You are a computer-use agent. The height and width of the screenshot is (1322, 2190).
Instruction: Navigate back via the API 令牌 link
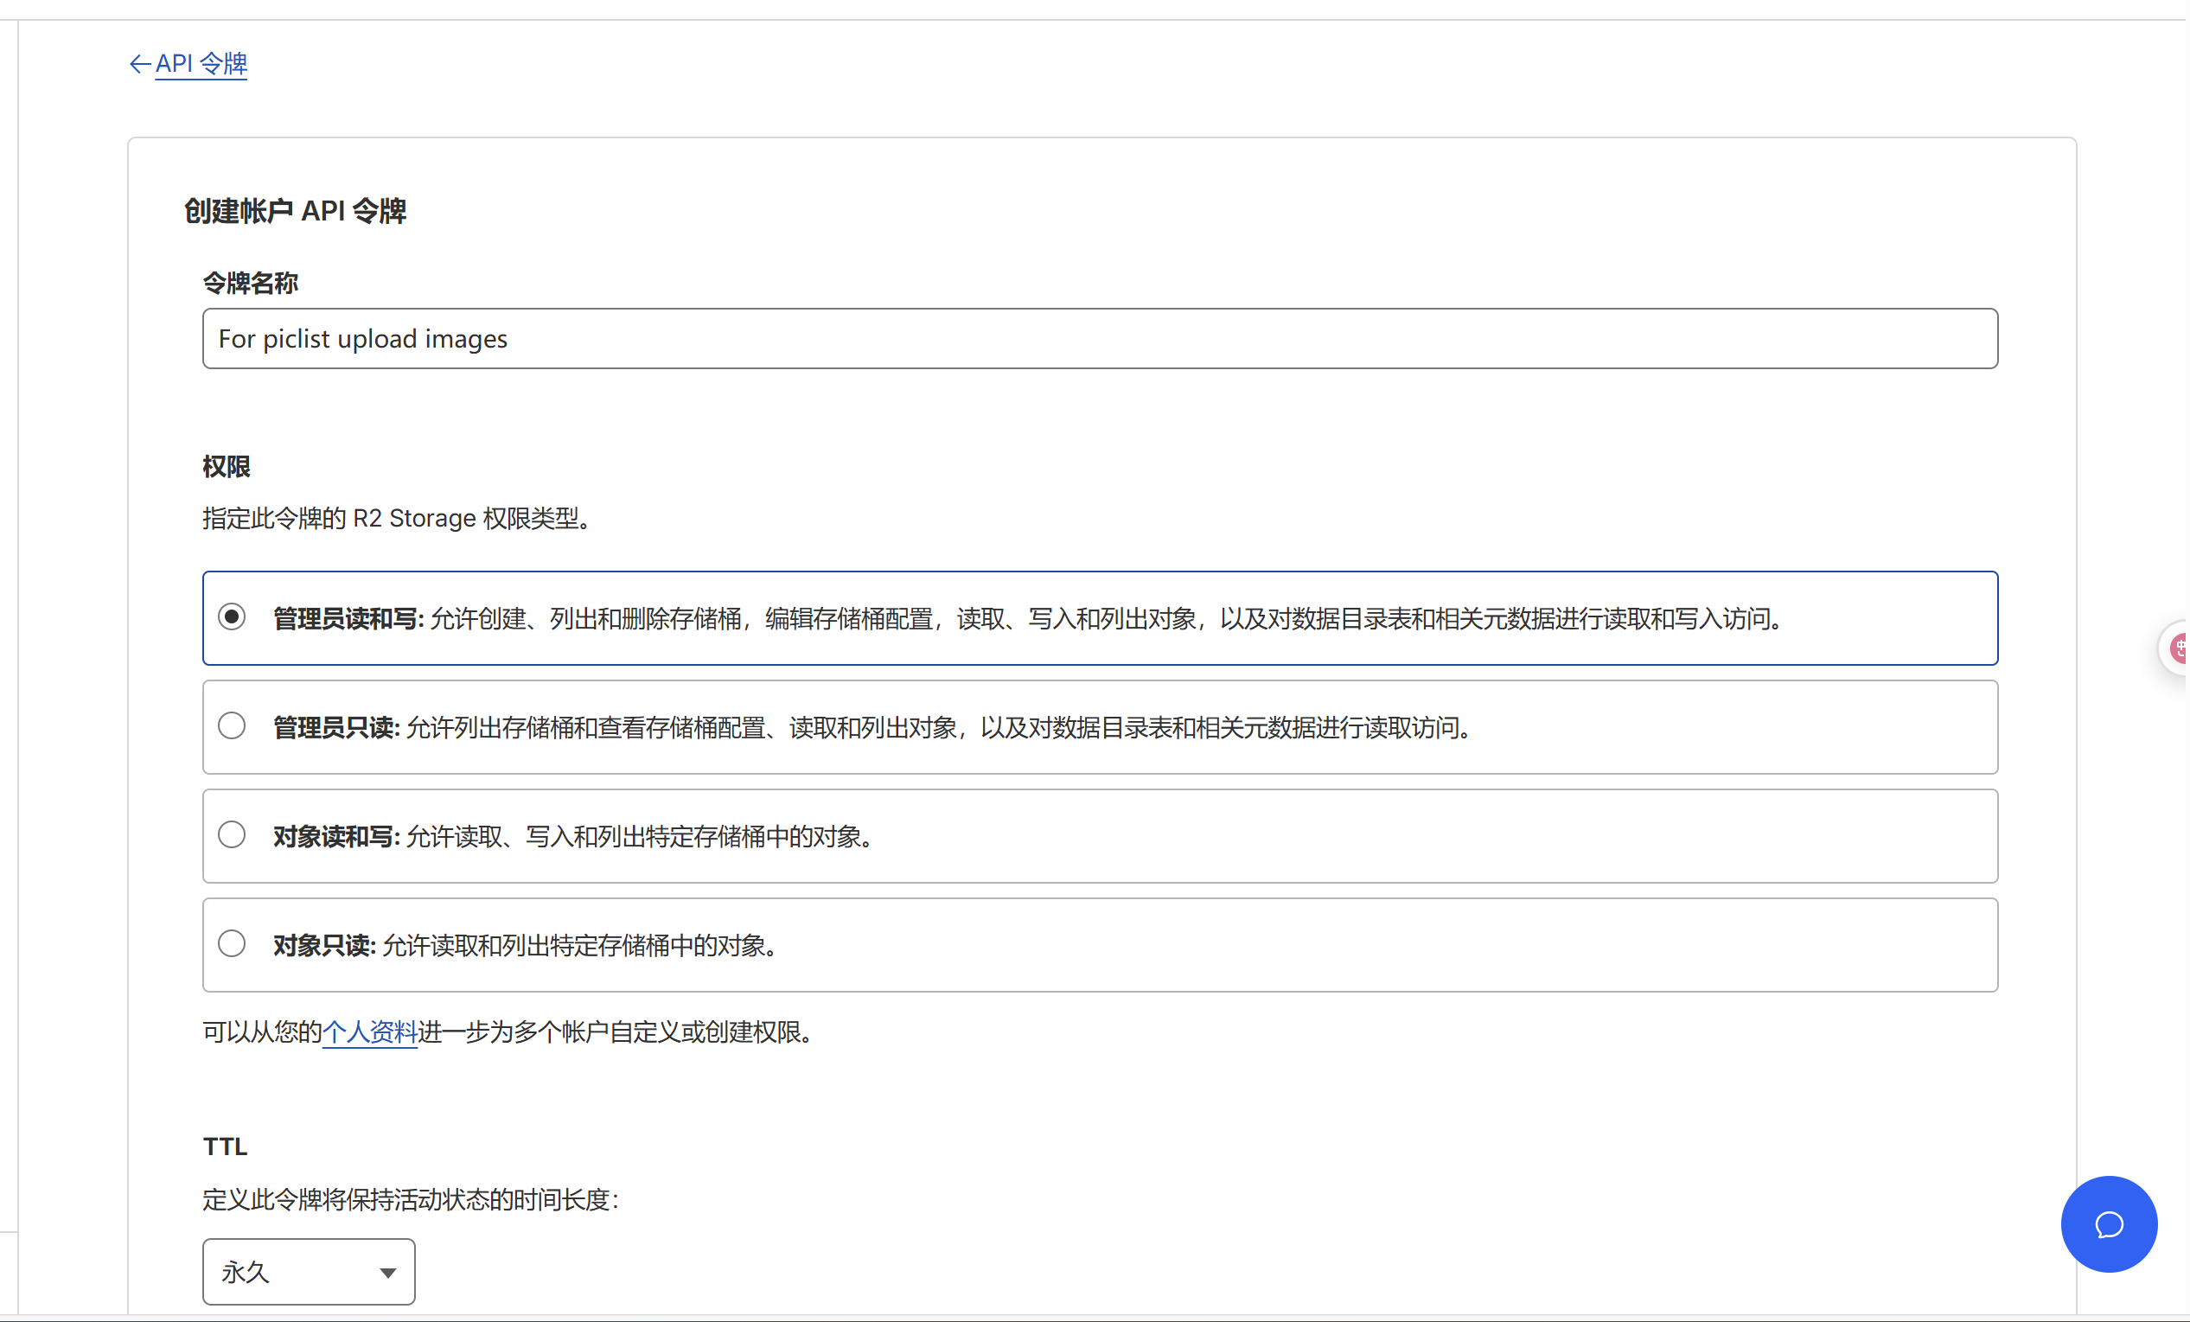[x=201, y=63]
